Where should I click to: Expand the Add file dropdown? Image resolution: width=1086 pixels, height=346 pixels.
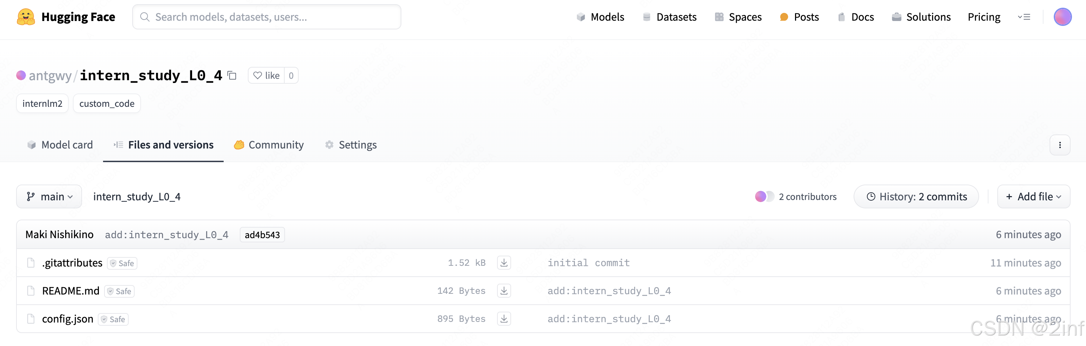tap(1033, 196)
